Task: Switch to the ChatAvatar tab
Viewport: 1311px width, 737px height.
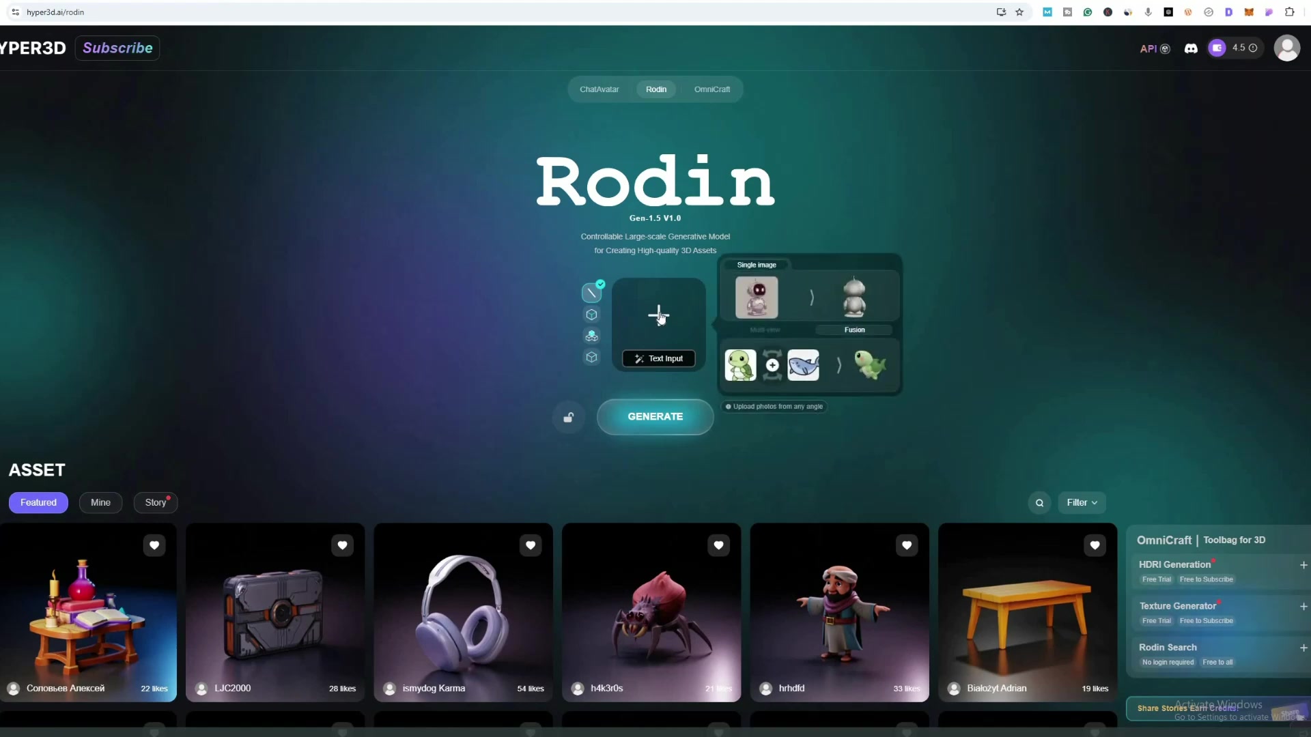Action: [600, 89]
